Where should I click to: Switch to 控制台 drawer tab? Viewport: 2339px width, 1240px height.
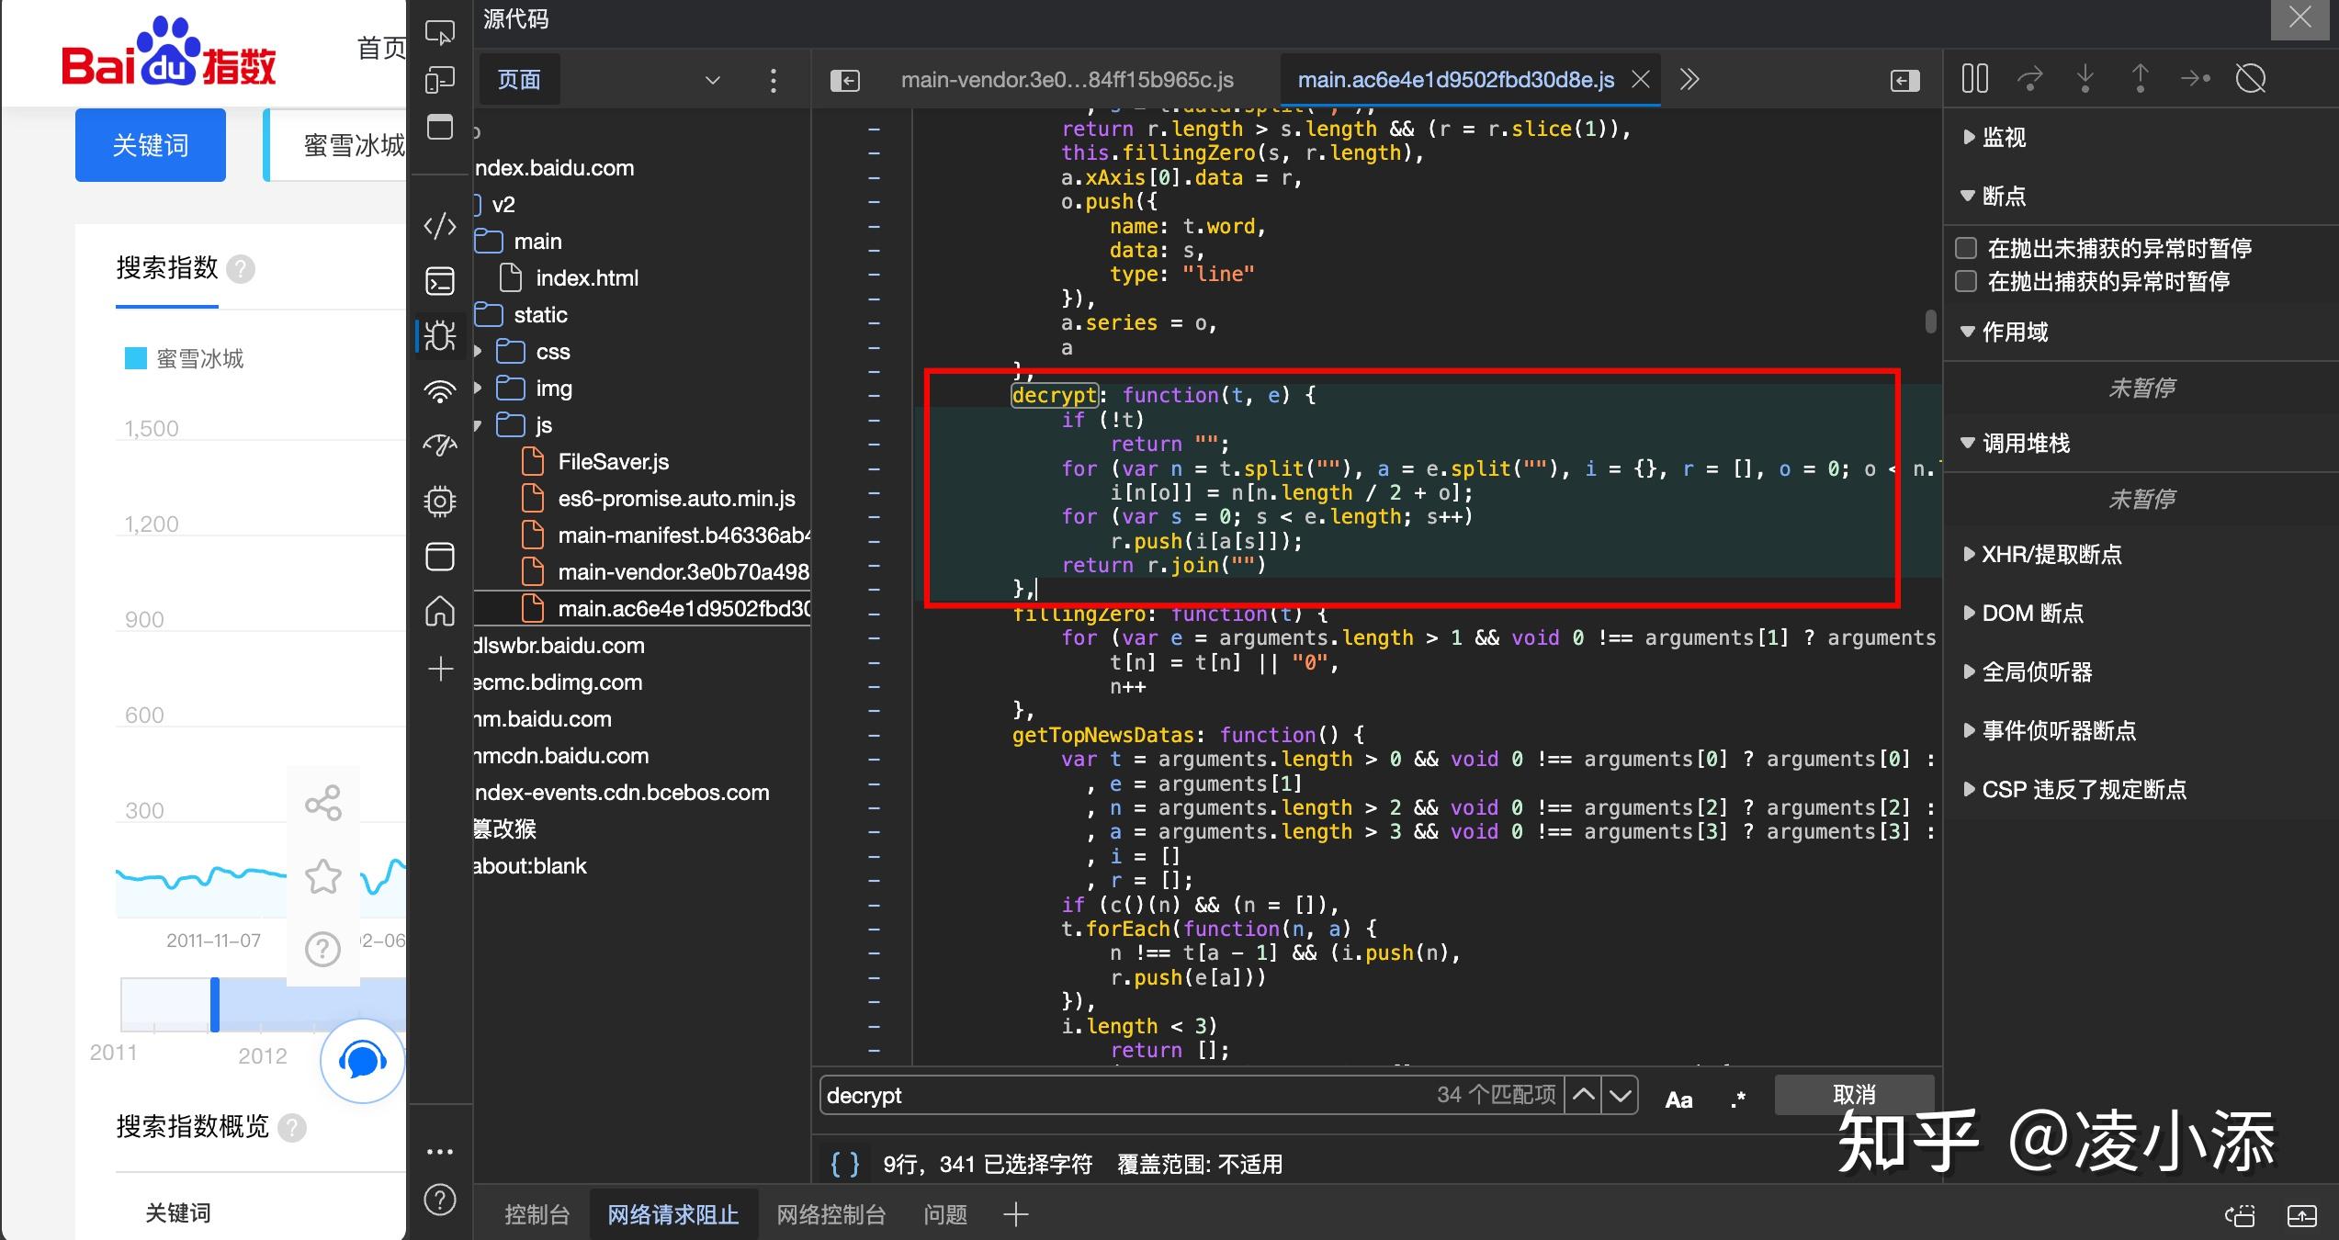click(x=537, y=1214)
